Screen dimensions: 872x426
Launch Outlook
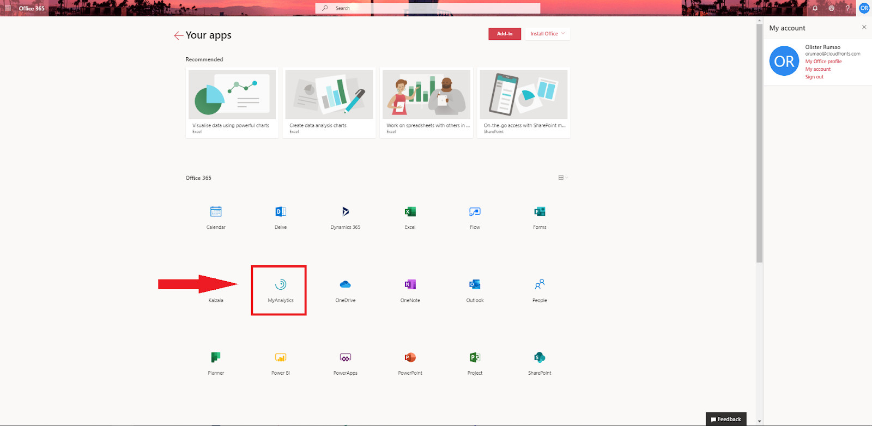[x=475, y=290]
